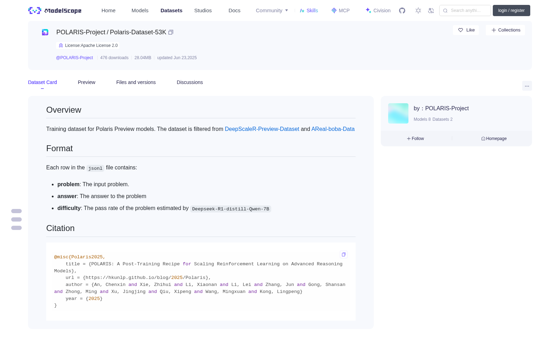Switch to the Preview tab
This screenshot has width=560, height=350.
86,82
